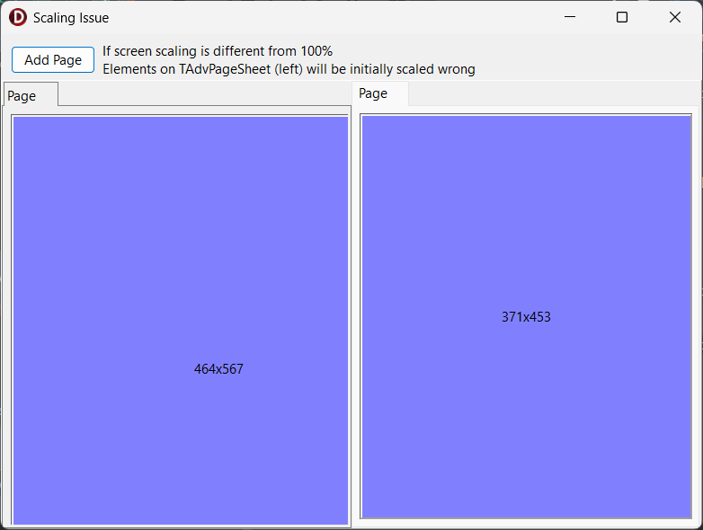Screen dimensions: 703x530
Task: Maximize the Scaling Issue window
Action: [622, 17]
